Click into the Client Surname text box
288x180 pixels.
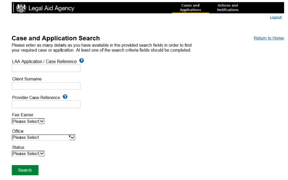point(46,86)
